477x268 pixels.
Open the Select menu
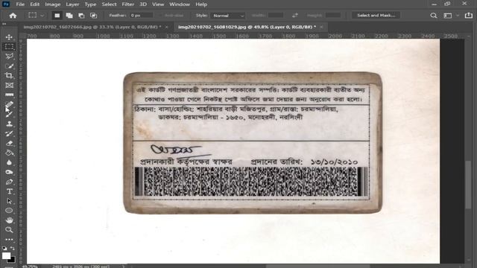tap(109, 4)
